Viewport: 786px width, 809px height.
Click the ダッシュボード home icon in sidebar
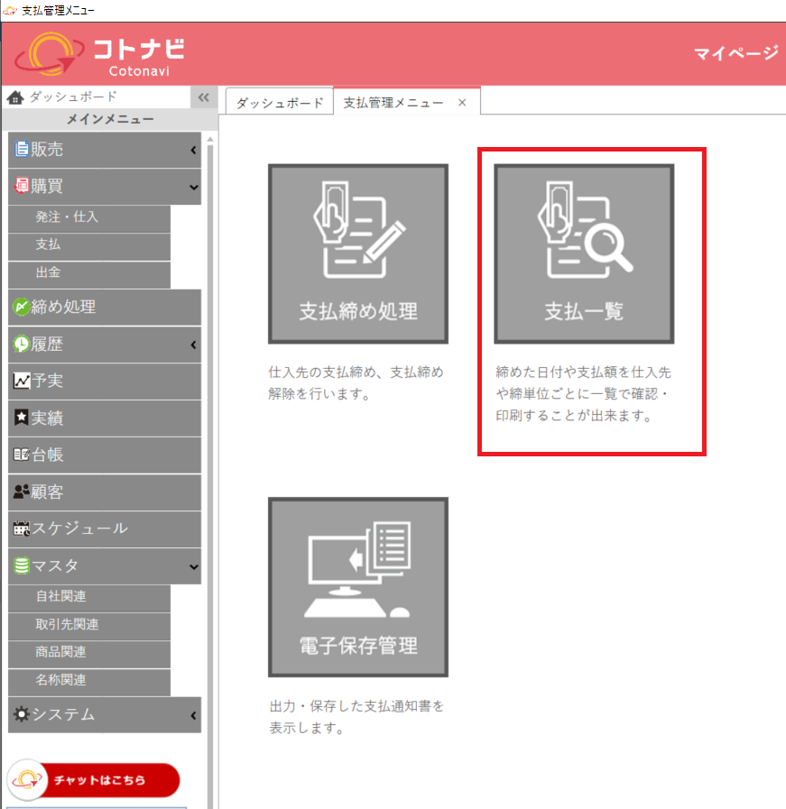(15, 97)
